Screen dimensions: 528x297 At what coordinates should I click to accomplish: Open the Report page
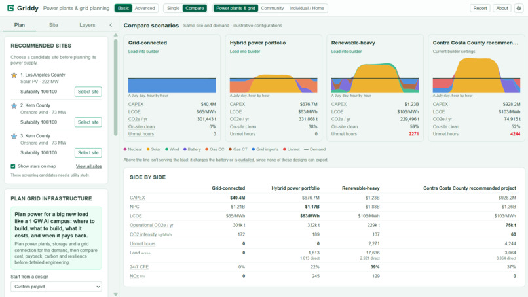(x=480, y=8)
